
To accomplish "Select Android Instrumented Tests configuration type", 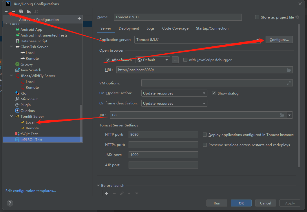I will click(44, 35).
